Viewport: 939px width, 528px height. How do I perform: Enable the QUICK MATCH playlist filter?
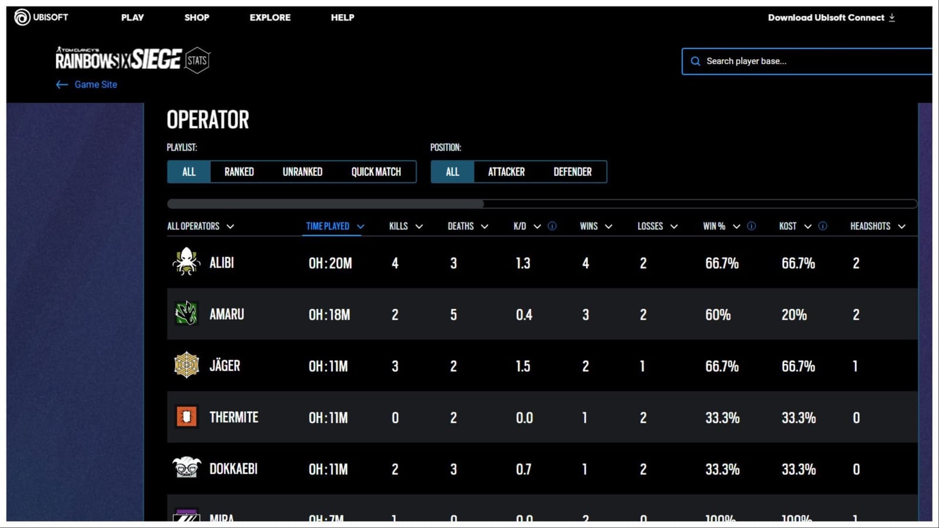(x=376, y=171)
